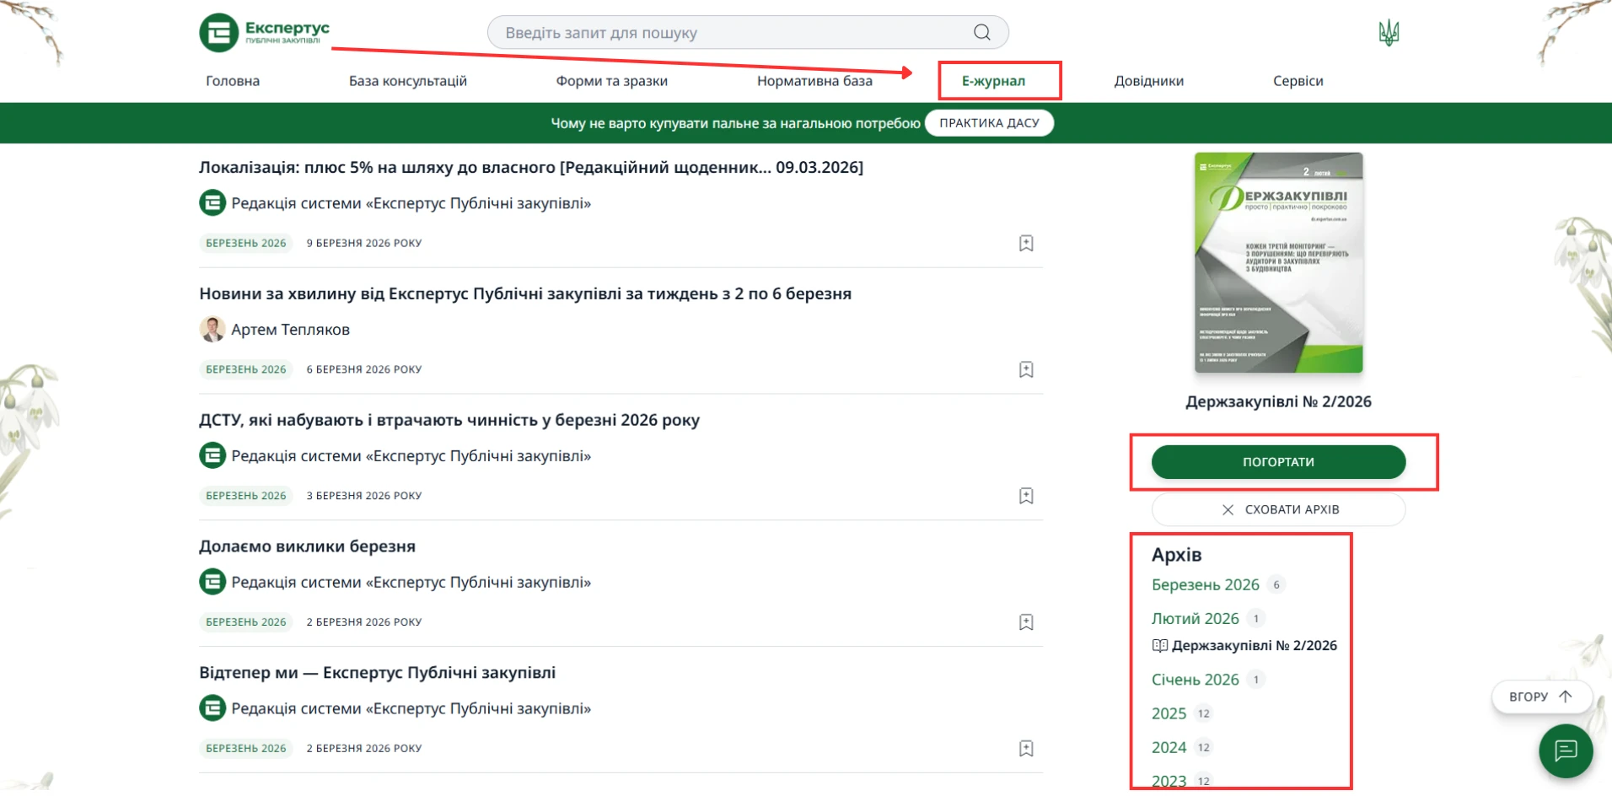Click the book icon beside Держзакупівлі № 2/2026
The width and height of the screenshot is (1612, 796).
pos(1161,645)
